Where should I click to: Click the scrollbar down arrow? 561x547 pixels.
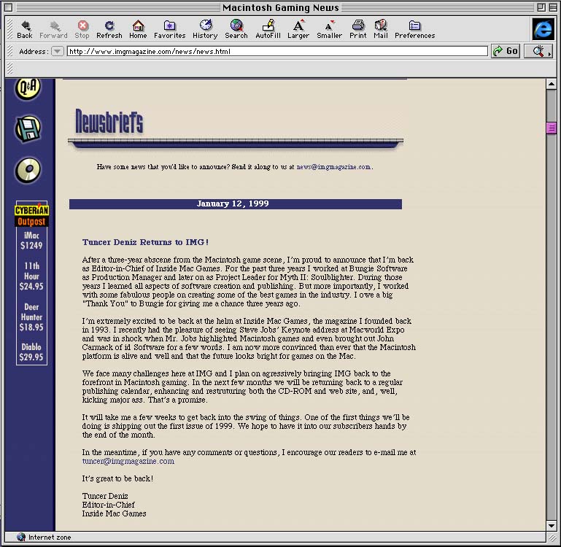552,525
